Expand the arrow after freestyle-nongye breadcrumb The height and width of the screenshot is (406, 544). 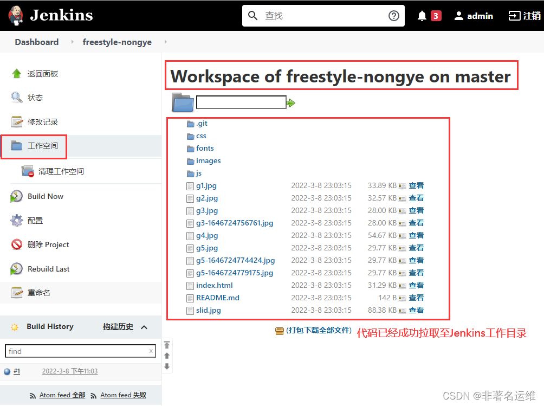pos(165,42)
